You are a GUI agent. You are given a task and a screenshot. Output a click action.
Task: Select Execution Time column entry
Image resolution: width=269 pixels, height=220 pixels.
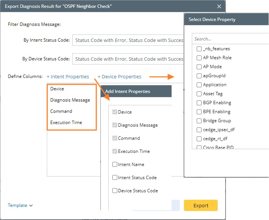(66, 123)
